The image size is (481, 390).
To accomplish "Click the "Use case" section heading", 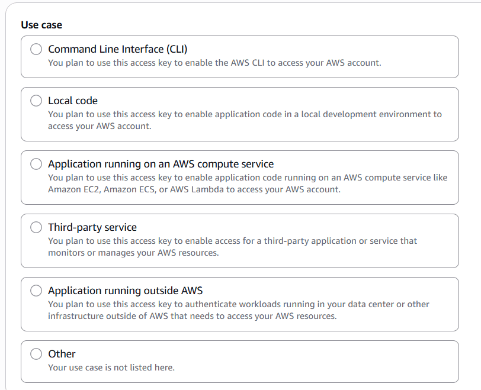I will pos(41,25).
